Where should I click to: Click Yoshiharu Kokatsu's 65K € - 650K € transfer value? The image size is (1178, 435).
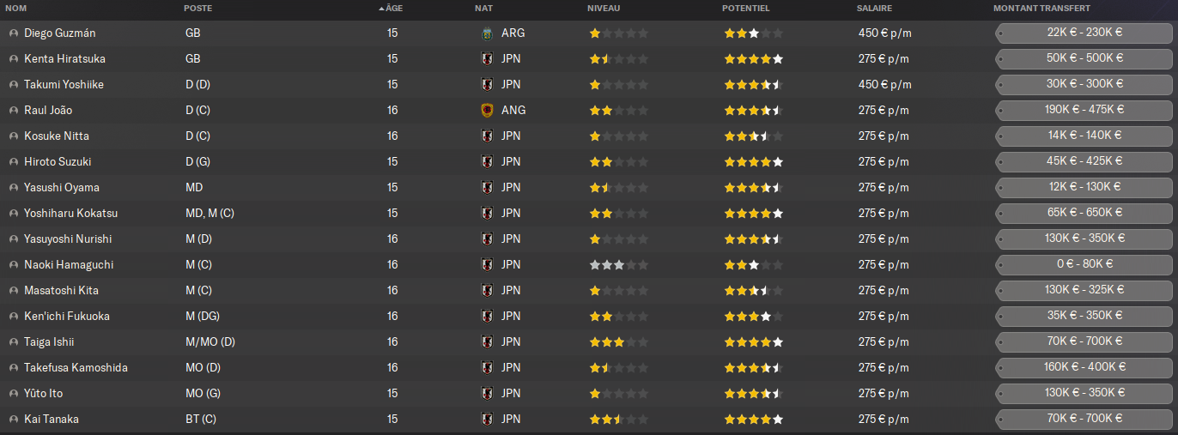tap(1084, 214)
